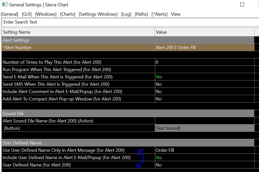The height and width of the screenshot is (172, 259).
Task: Select Alert Sound File Name (Action) label
Action: (48, 121)
